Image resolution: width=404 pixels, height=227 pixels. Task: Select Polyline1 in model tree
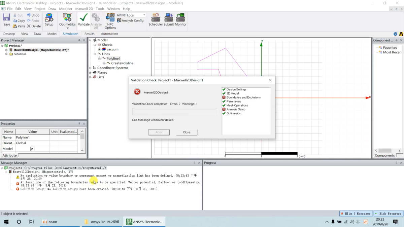coord(113,59)
